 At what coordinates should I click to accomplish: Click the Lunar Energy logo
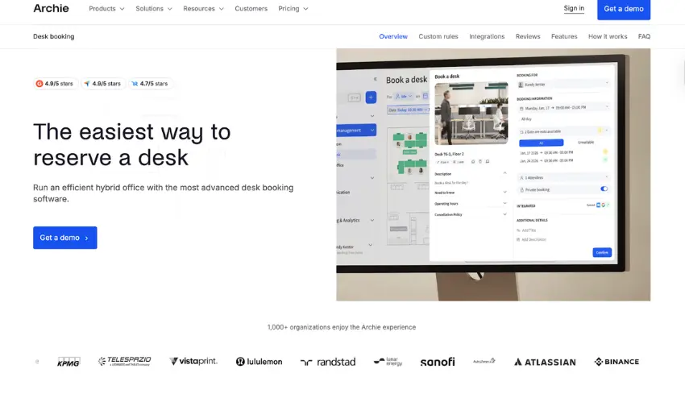point(388,362)
